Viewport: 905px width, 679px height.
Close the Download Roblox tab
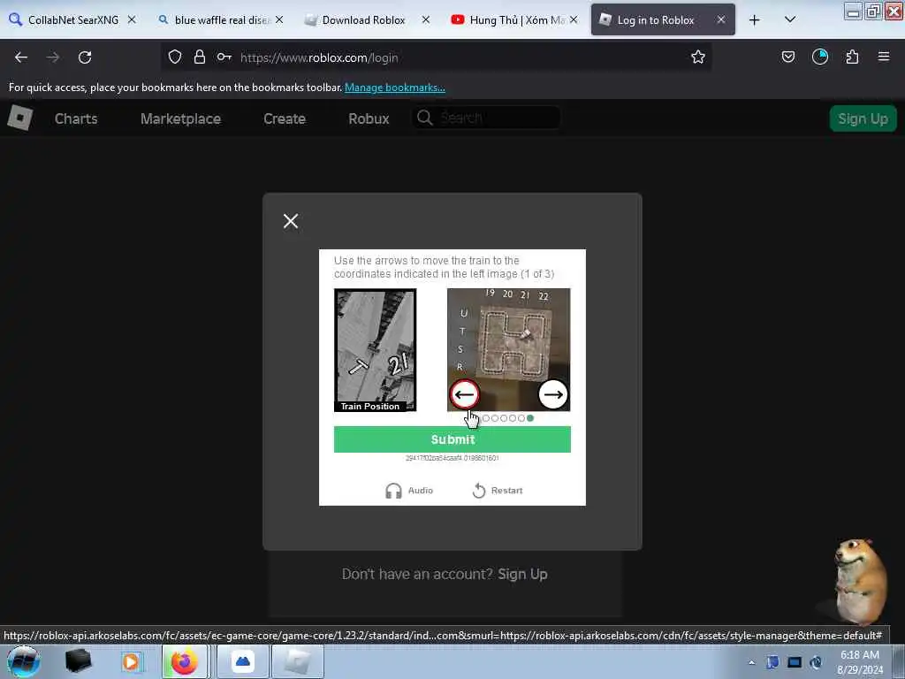click(426, 19)
